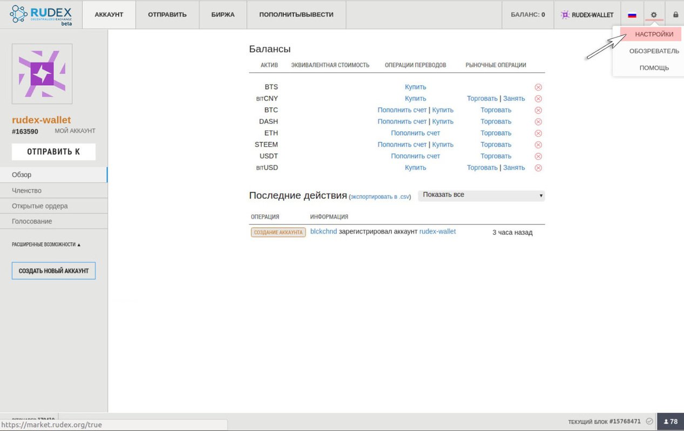684x431 pixels.
Task: Click the block sync checkmark icon
Action: click(x=649, y=421)
